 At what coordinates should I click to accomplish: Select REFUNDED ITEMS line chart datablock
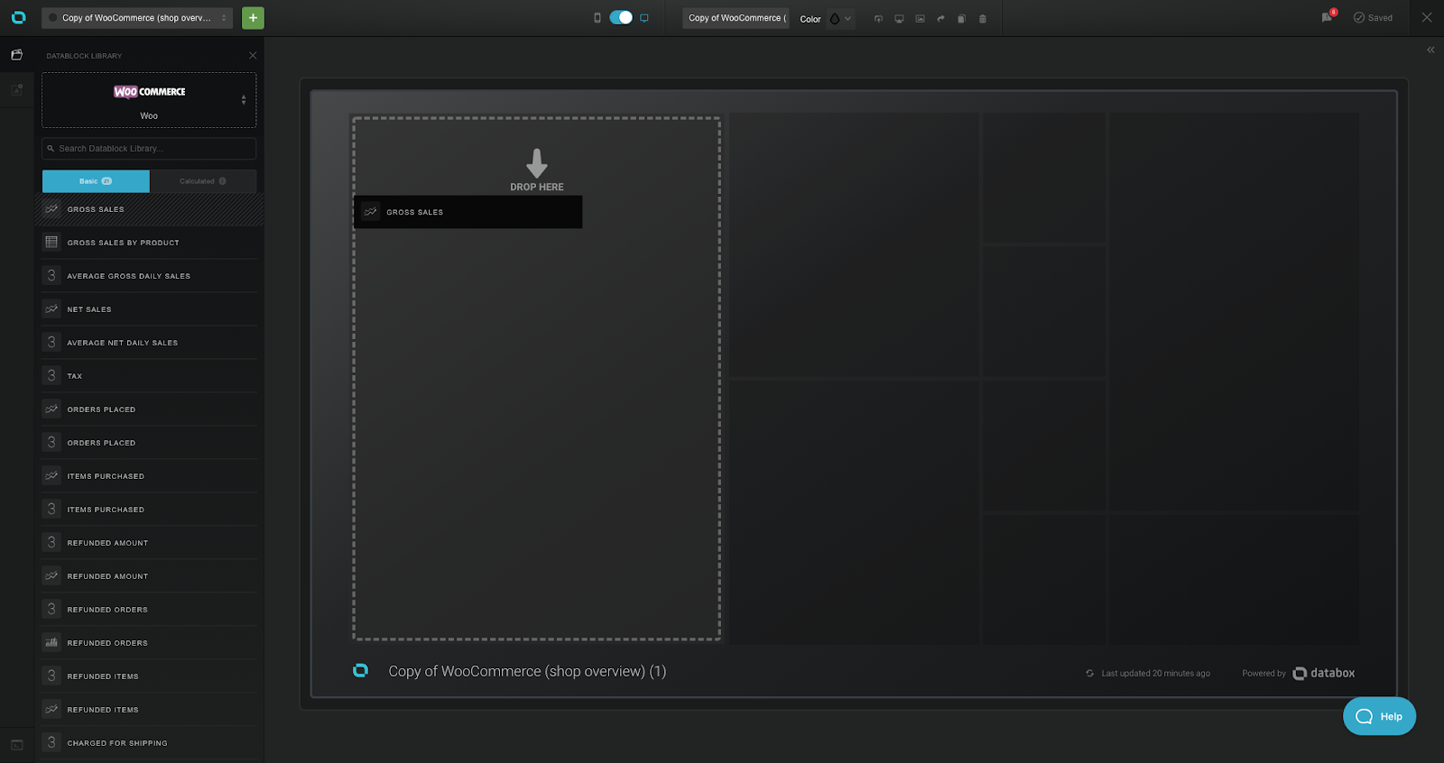[149, 710]
